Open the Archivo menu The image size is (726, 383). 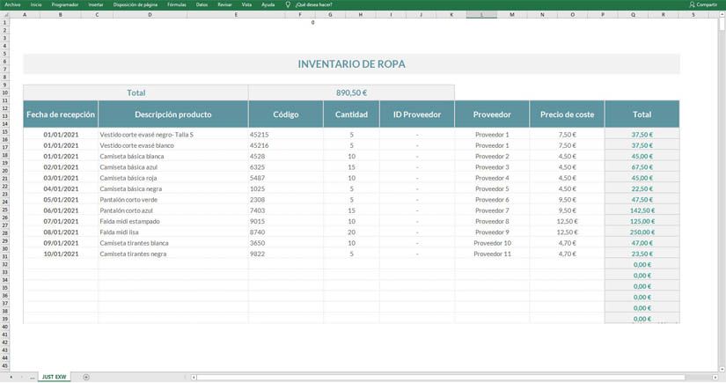(x=12, y=4)
